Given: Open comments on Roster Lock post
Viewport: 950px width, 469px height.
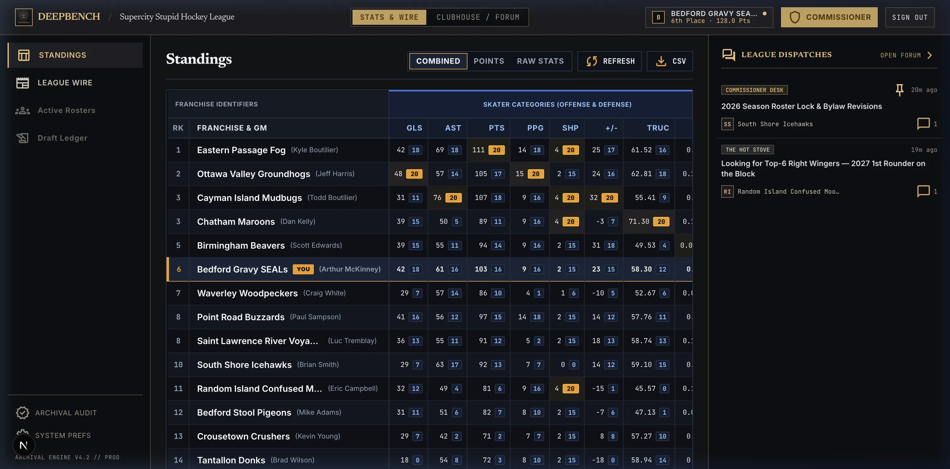Looking at the screenshot, I should [x=927, y=124].
